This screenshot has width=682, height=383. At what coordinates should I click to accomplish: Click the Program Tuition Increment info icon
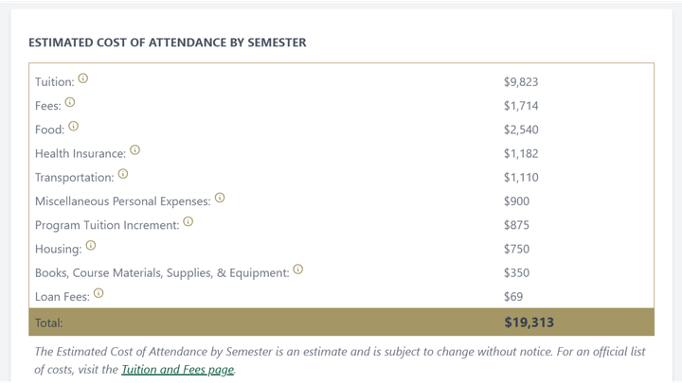tap(188, 222)
